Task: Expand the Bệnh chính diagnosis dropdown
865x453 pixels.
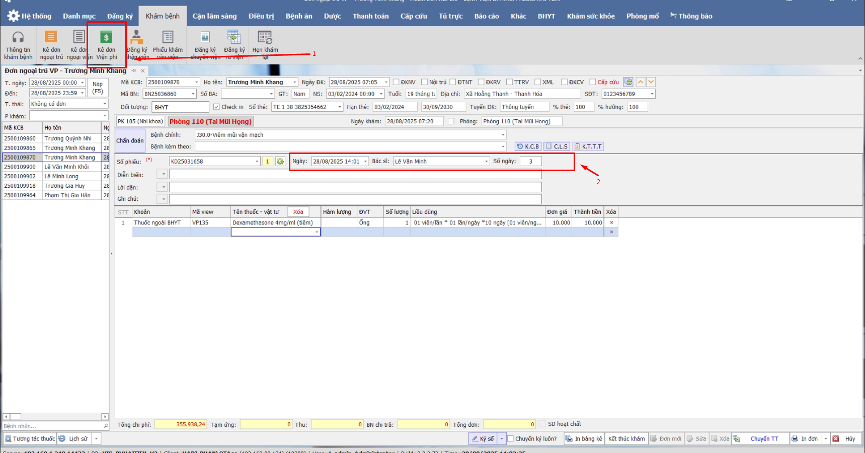Action: [502, 135]
